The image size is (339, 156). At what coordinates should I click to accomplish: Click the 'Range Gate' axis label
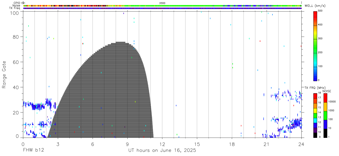pos(4,75)
